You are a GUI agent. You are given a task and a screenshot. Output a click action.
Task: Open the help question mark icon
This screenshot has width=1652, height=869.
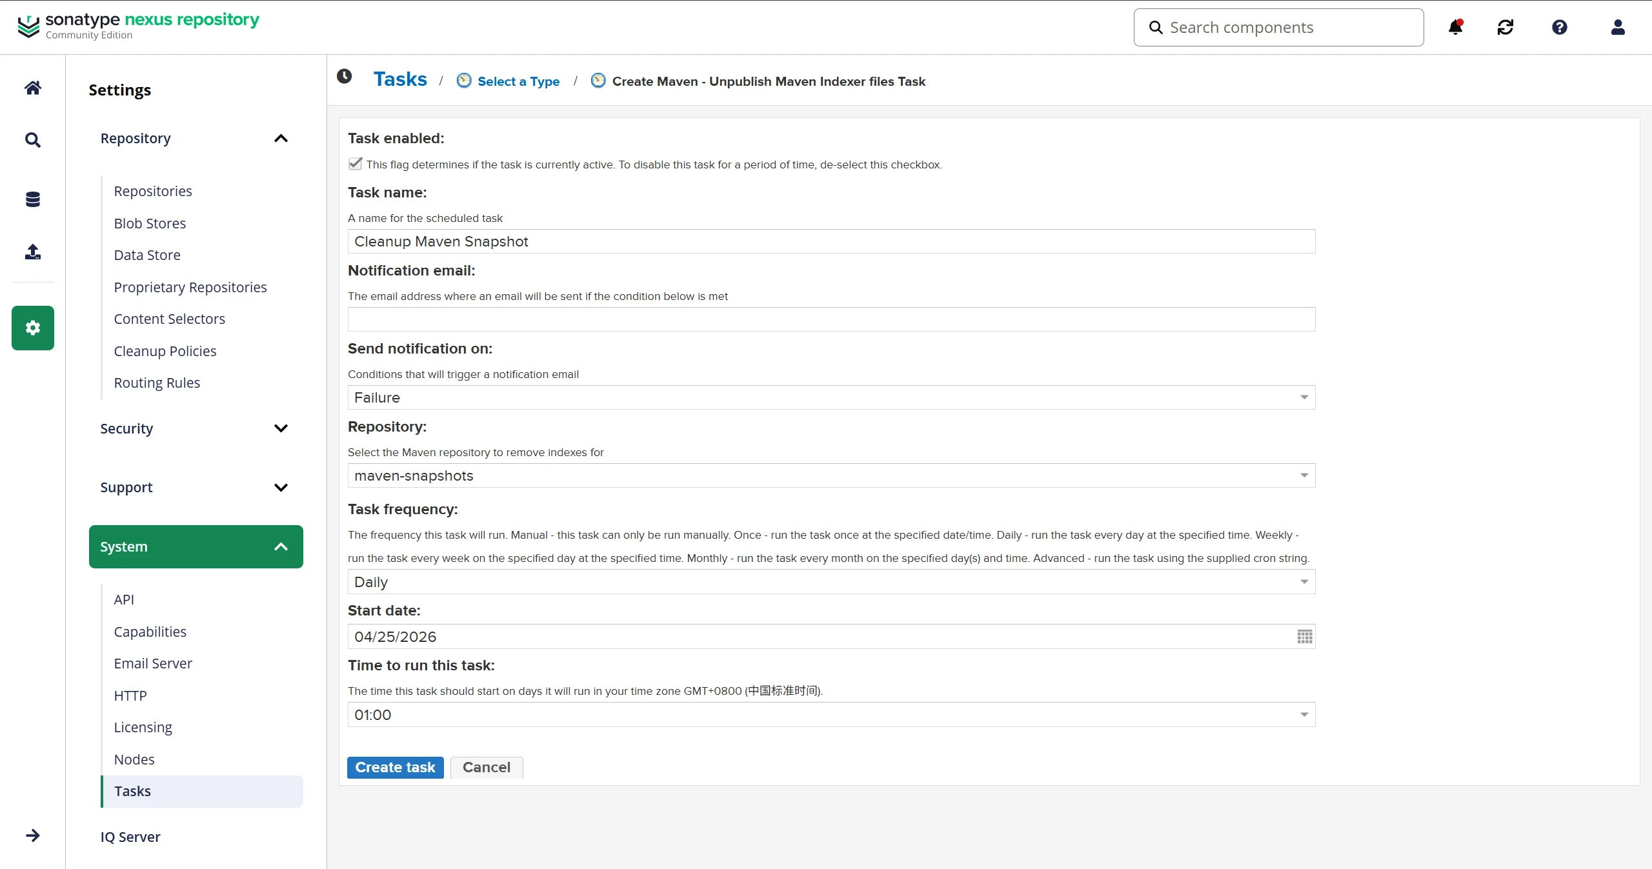(x=1560, y=27)
